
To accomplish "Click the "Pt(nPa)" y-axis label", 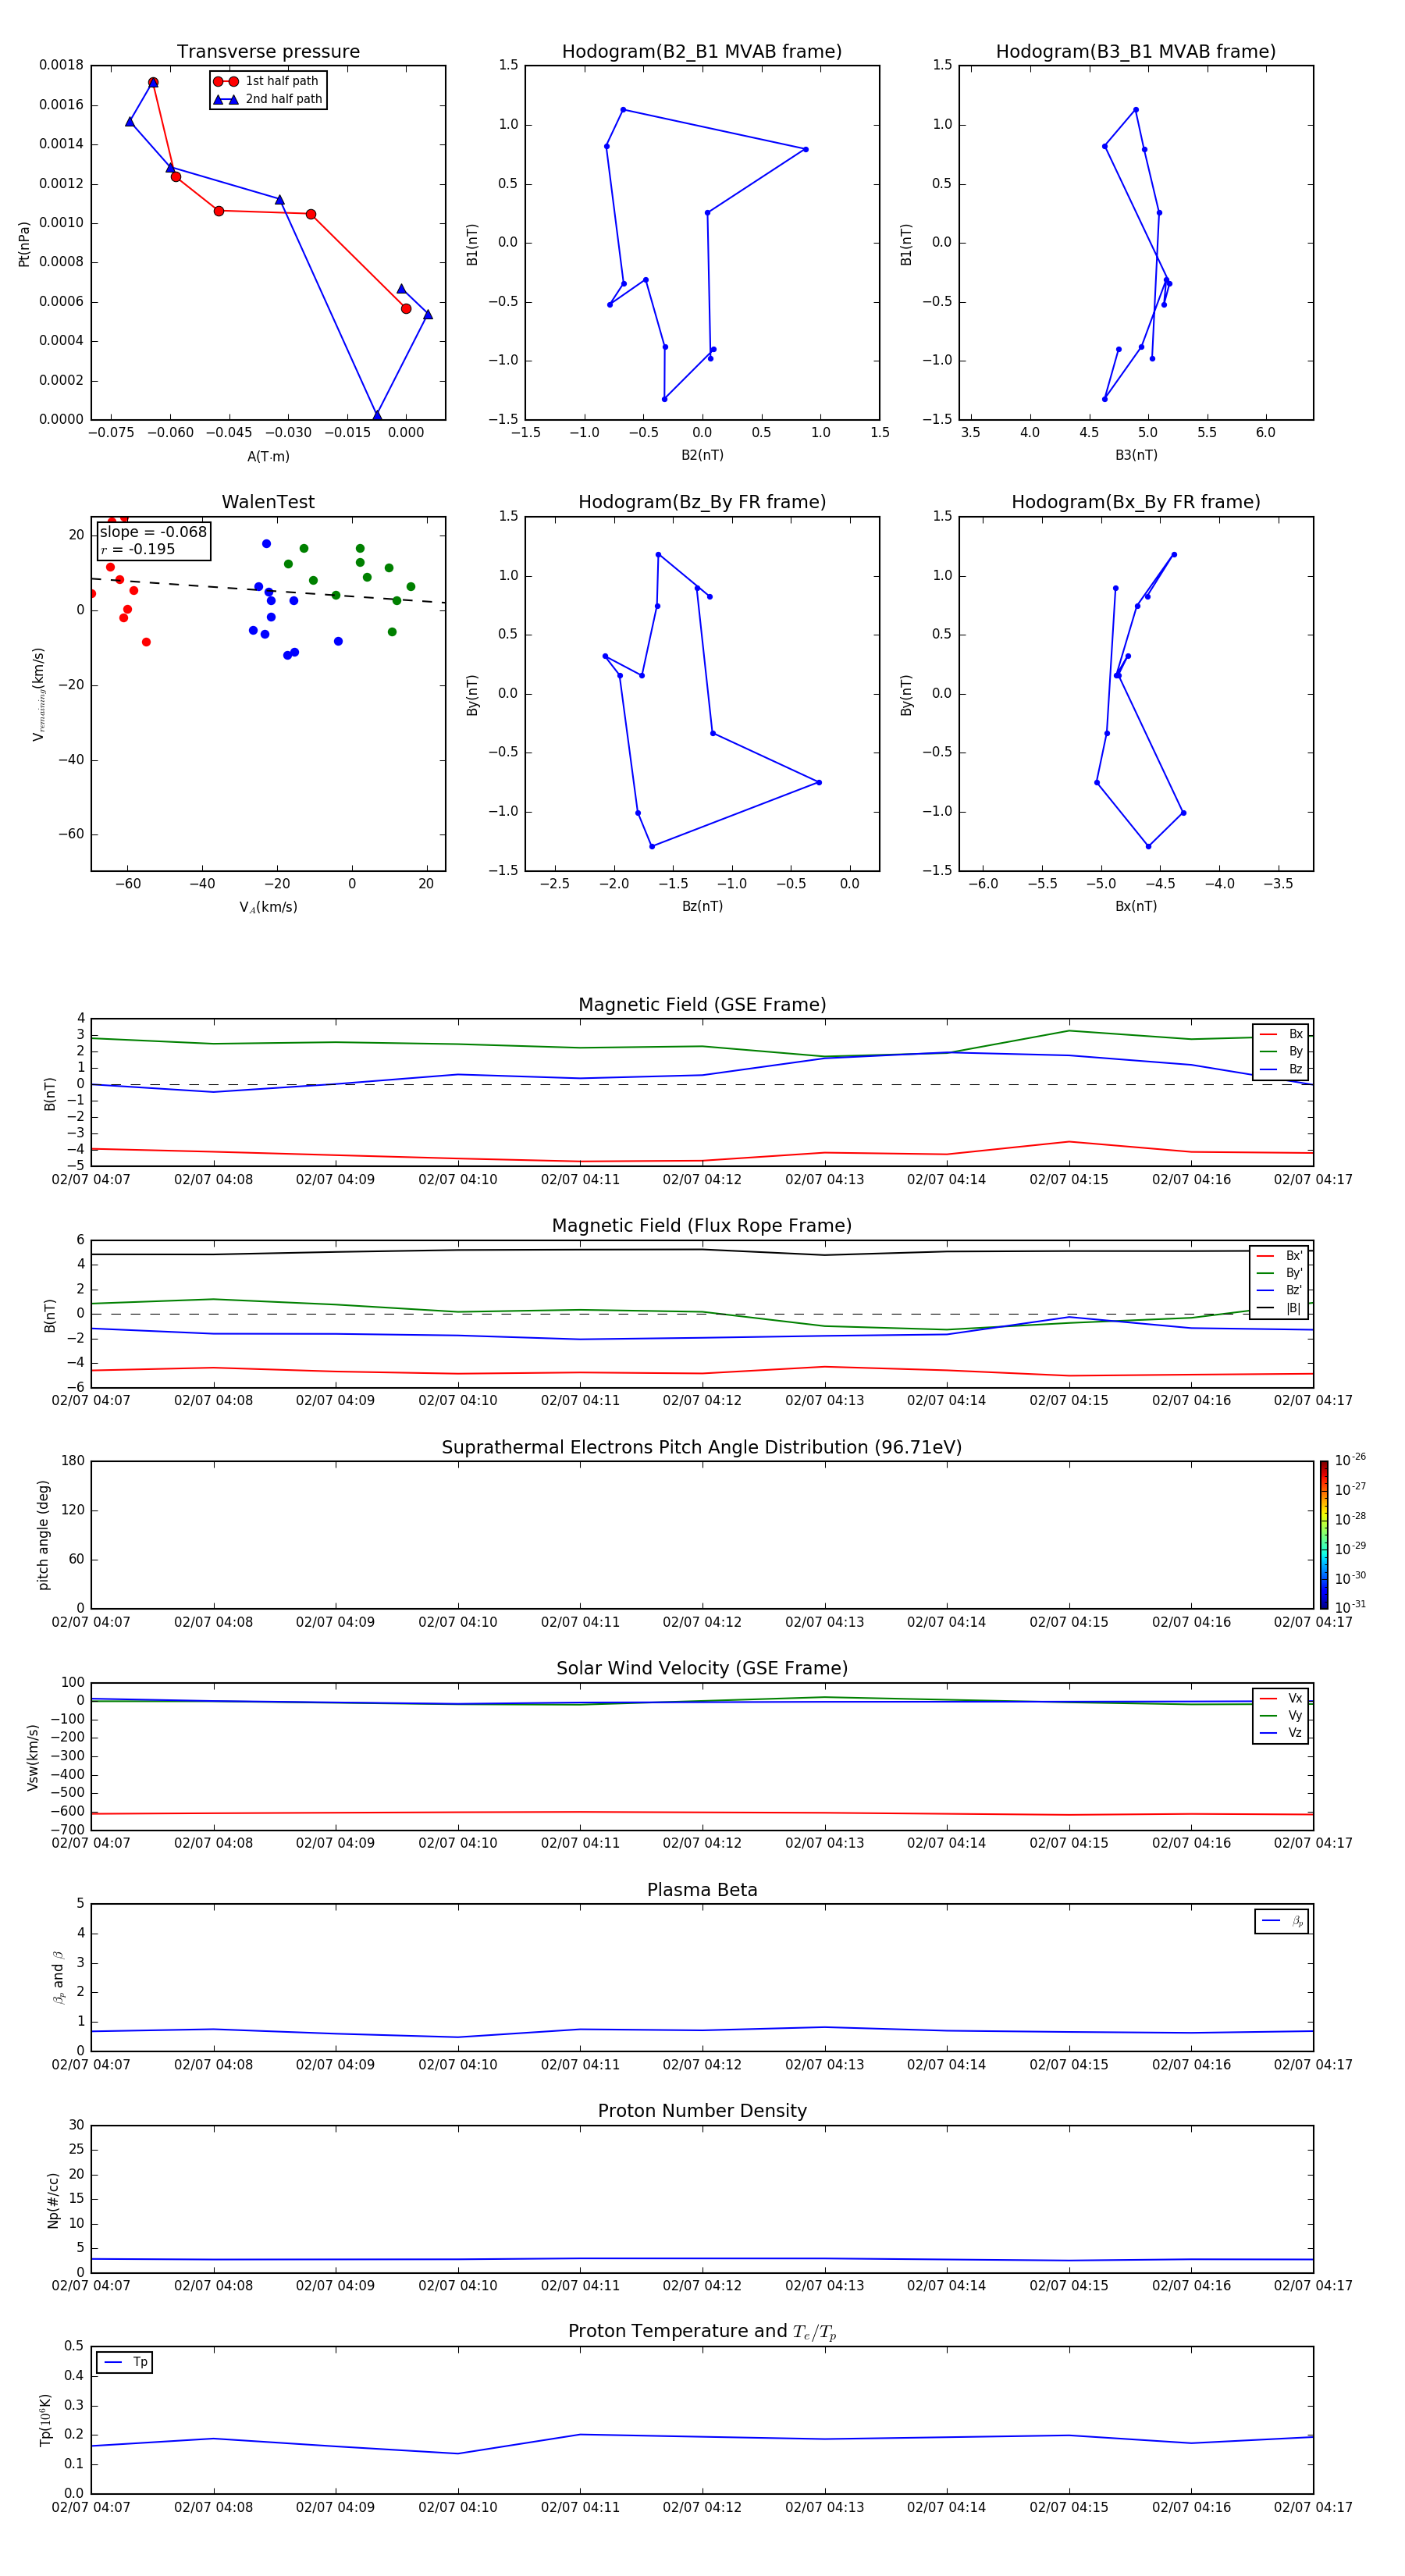I will point(24,244).
